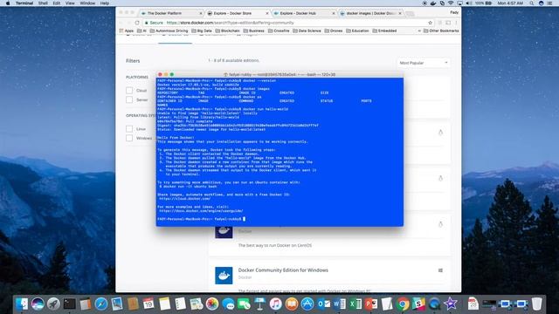Image resolution: width=559 pixels, height=314 pixels.
Task: Open Chrome three-dot menu button
Action: click(456, 23)
